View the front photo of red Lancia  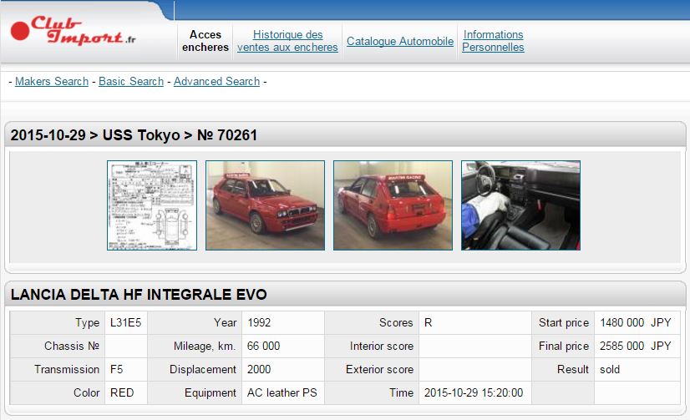coord(265,205)
